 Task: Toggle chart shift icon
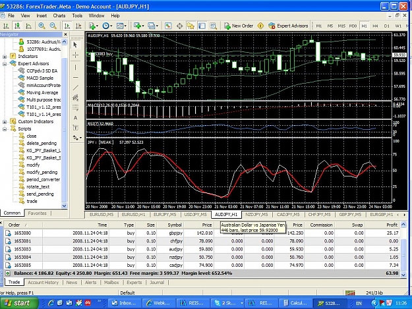(78, 26)
